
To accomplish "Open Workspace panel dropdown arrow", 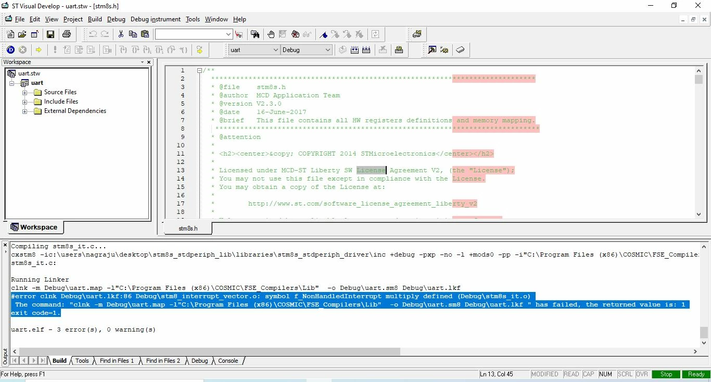I will (x=142, y=62).
